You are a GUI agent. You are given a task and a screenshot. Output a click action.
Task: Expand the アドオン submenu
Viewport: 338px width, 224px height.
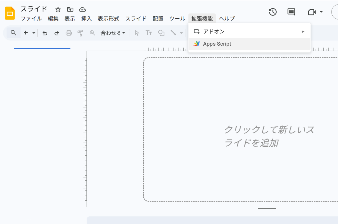[249, 32]
